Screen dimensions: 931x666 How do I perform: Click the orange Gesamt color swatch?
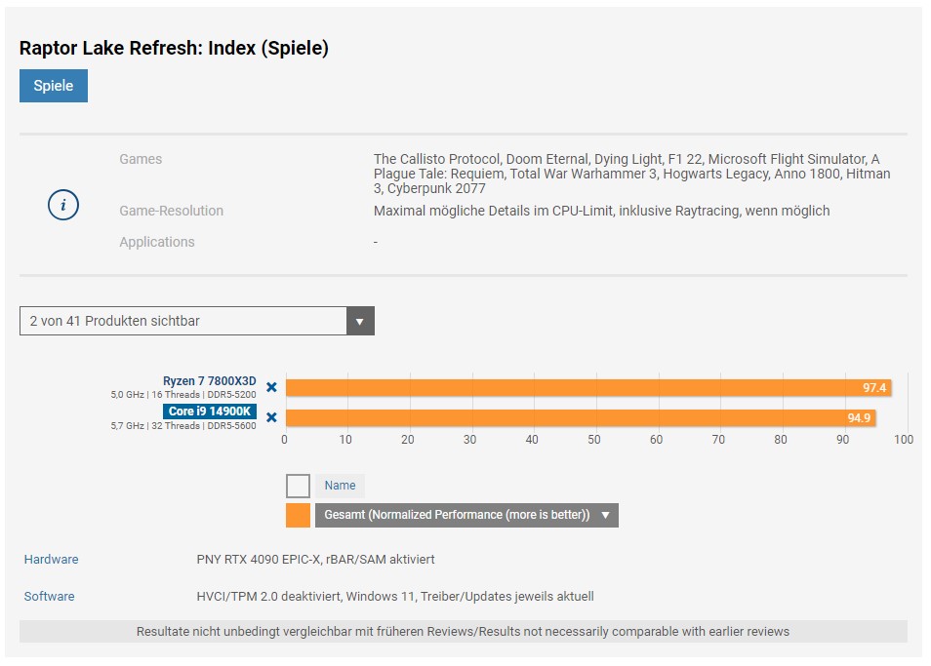(x=298, y=516)
